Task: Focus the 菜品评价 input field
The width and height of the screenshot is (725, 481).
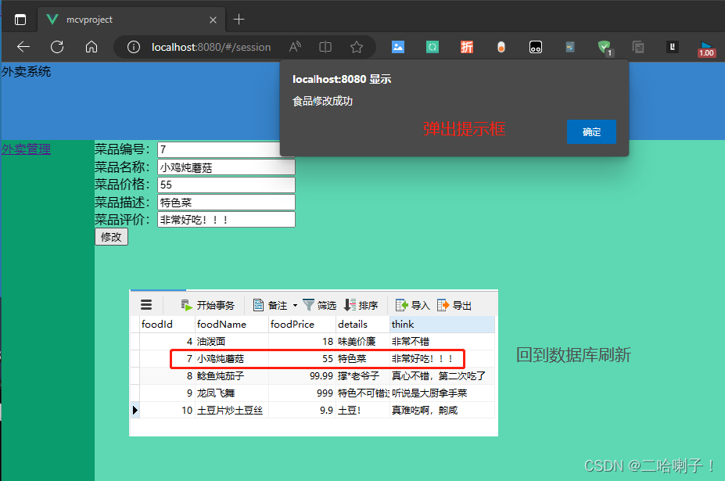Action: [x=226, y=220]
